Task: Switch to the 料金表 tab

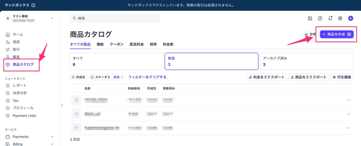Action: 168,44
